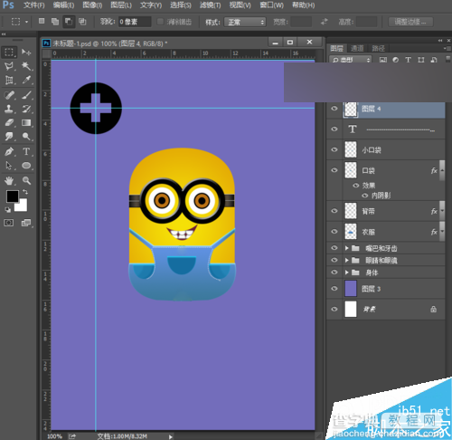Choose Intersect with Selection mode
452x440 pixels.
82,22
